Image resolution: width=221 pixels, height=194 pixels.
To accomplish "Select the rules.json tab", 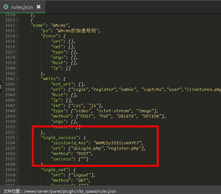I will (23, 7).
